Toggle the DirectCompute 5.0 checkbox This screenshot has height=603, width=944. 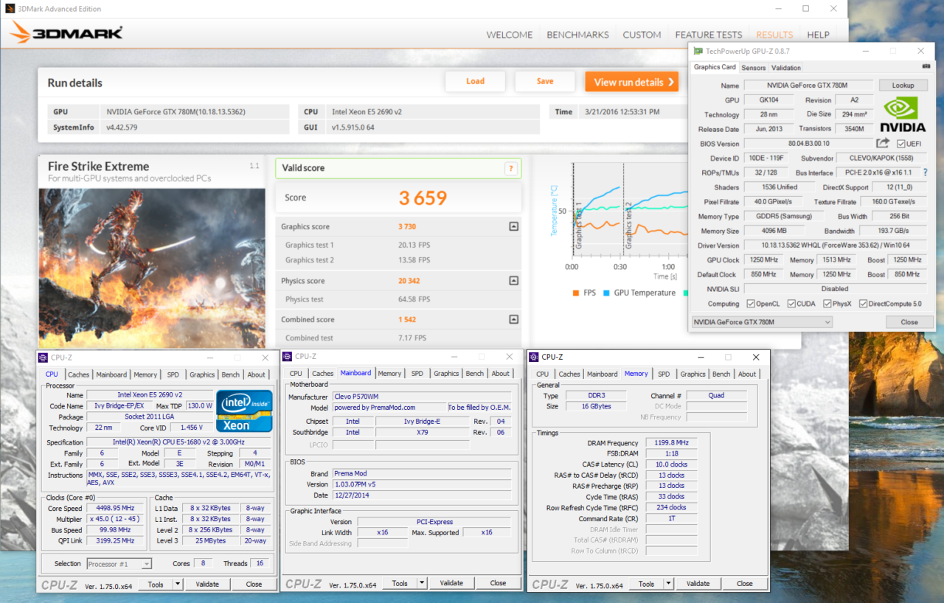(864, 304)
